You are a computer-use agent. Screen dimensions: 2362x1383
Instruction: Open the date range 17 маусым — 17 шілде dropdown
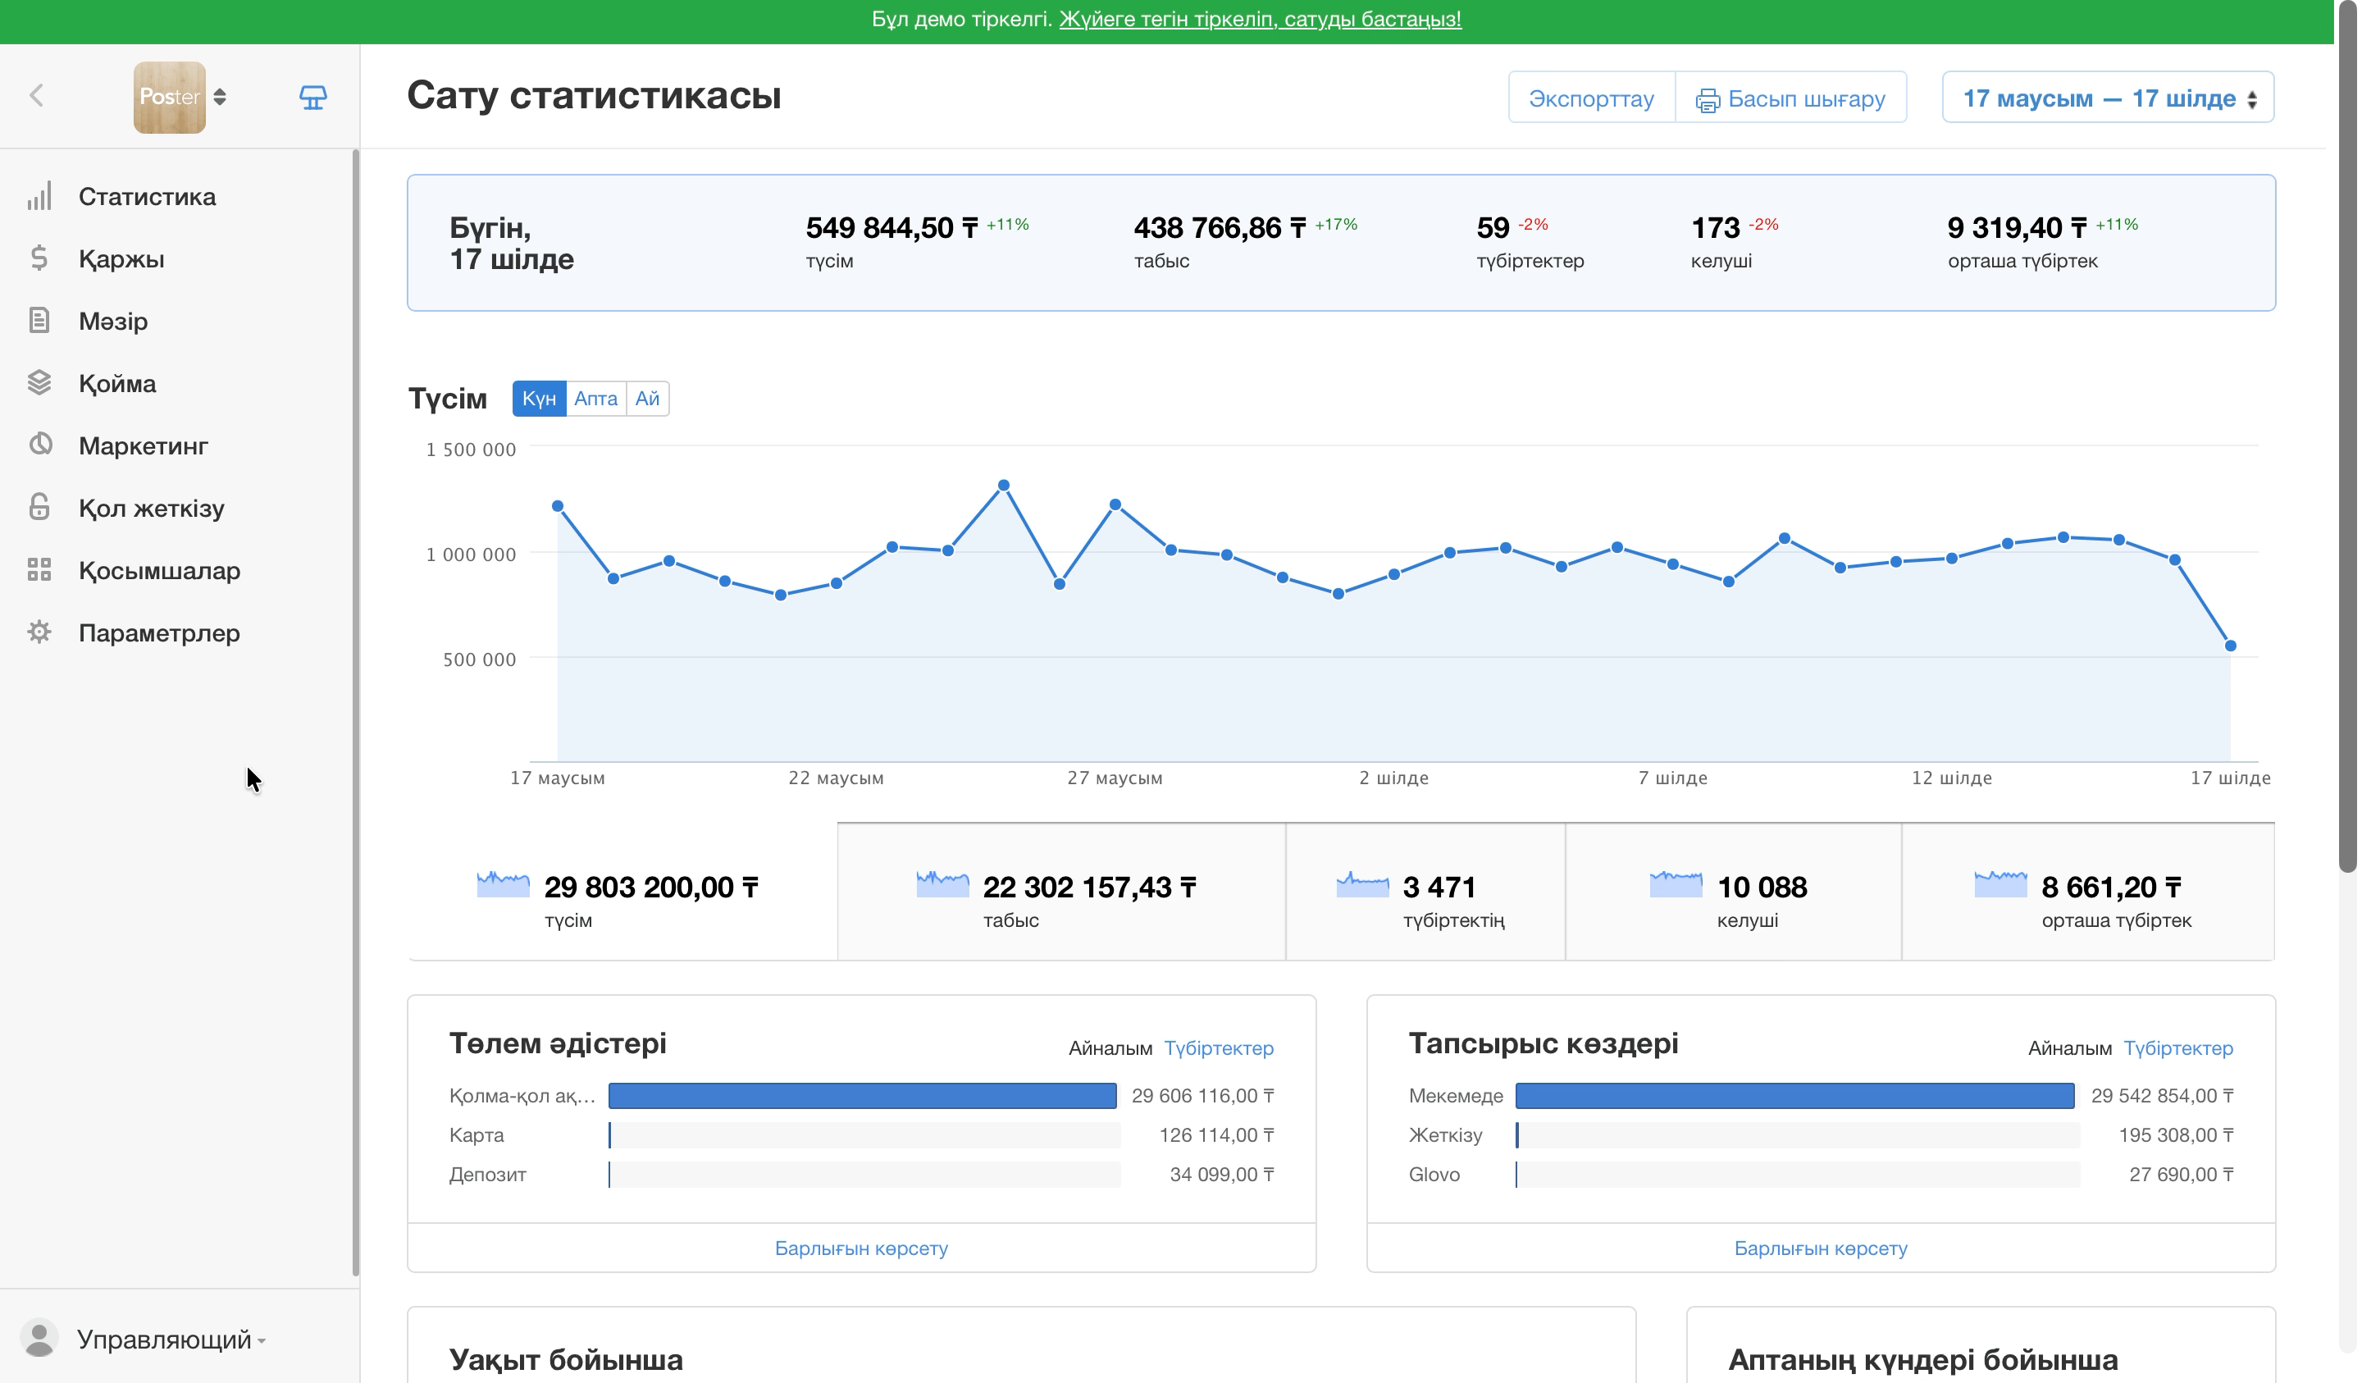coord(2107,98)
